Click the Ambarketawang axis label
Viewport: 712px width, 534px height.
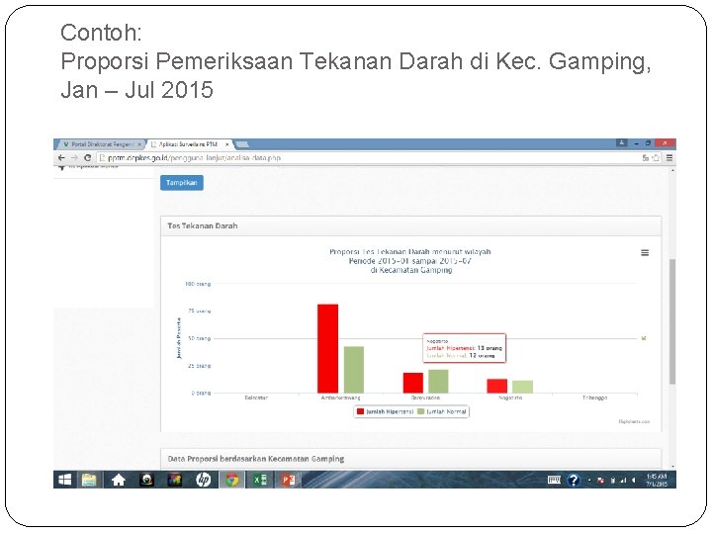[340, 398]
